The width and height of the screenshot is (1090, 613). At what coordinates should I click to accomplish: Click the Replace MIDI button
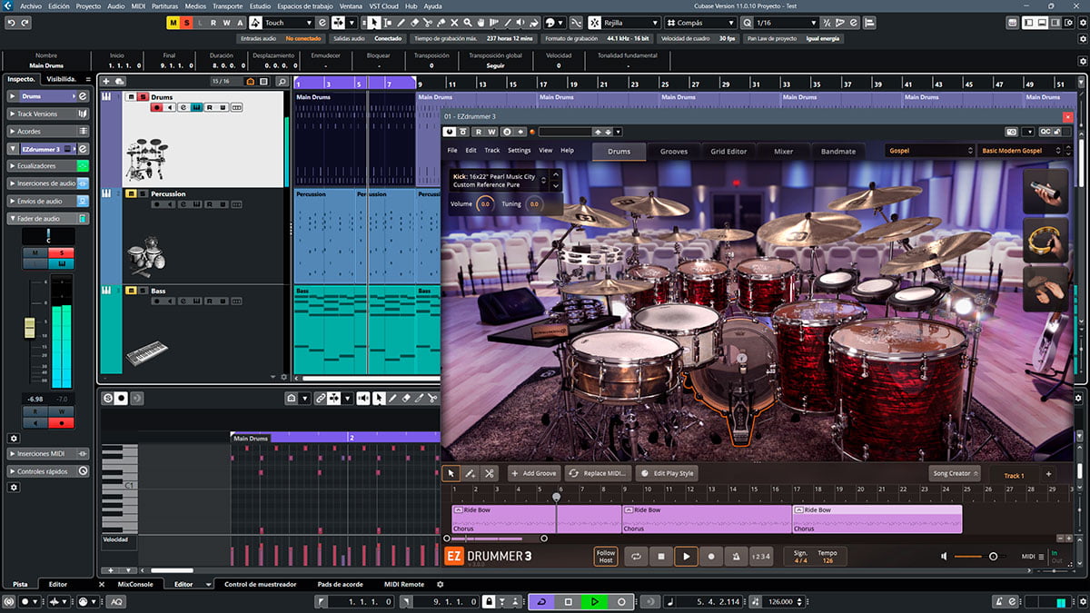[x=599, y=473]
